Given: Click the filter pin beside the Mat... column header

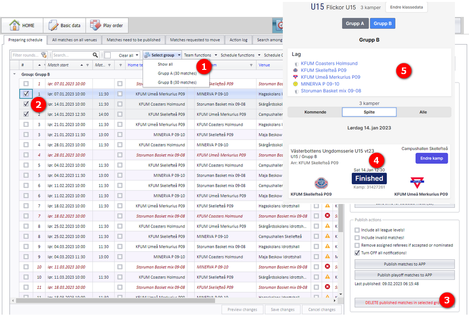Looking at the screenshot, I should pyautogui.click(x=109, y=65).
